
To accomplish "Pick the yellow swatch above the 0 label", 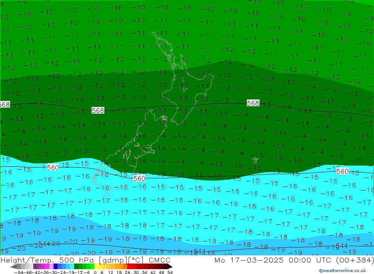I will (96, 267).
